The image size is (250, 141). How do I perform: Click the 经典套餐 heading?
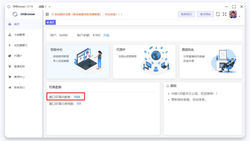[56, 87]
